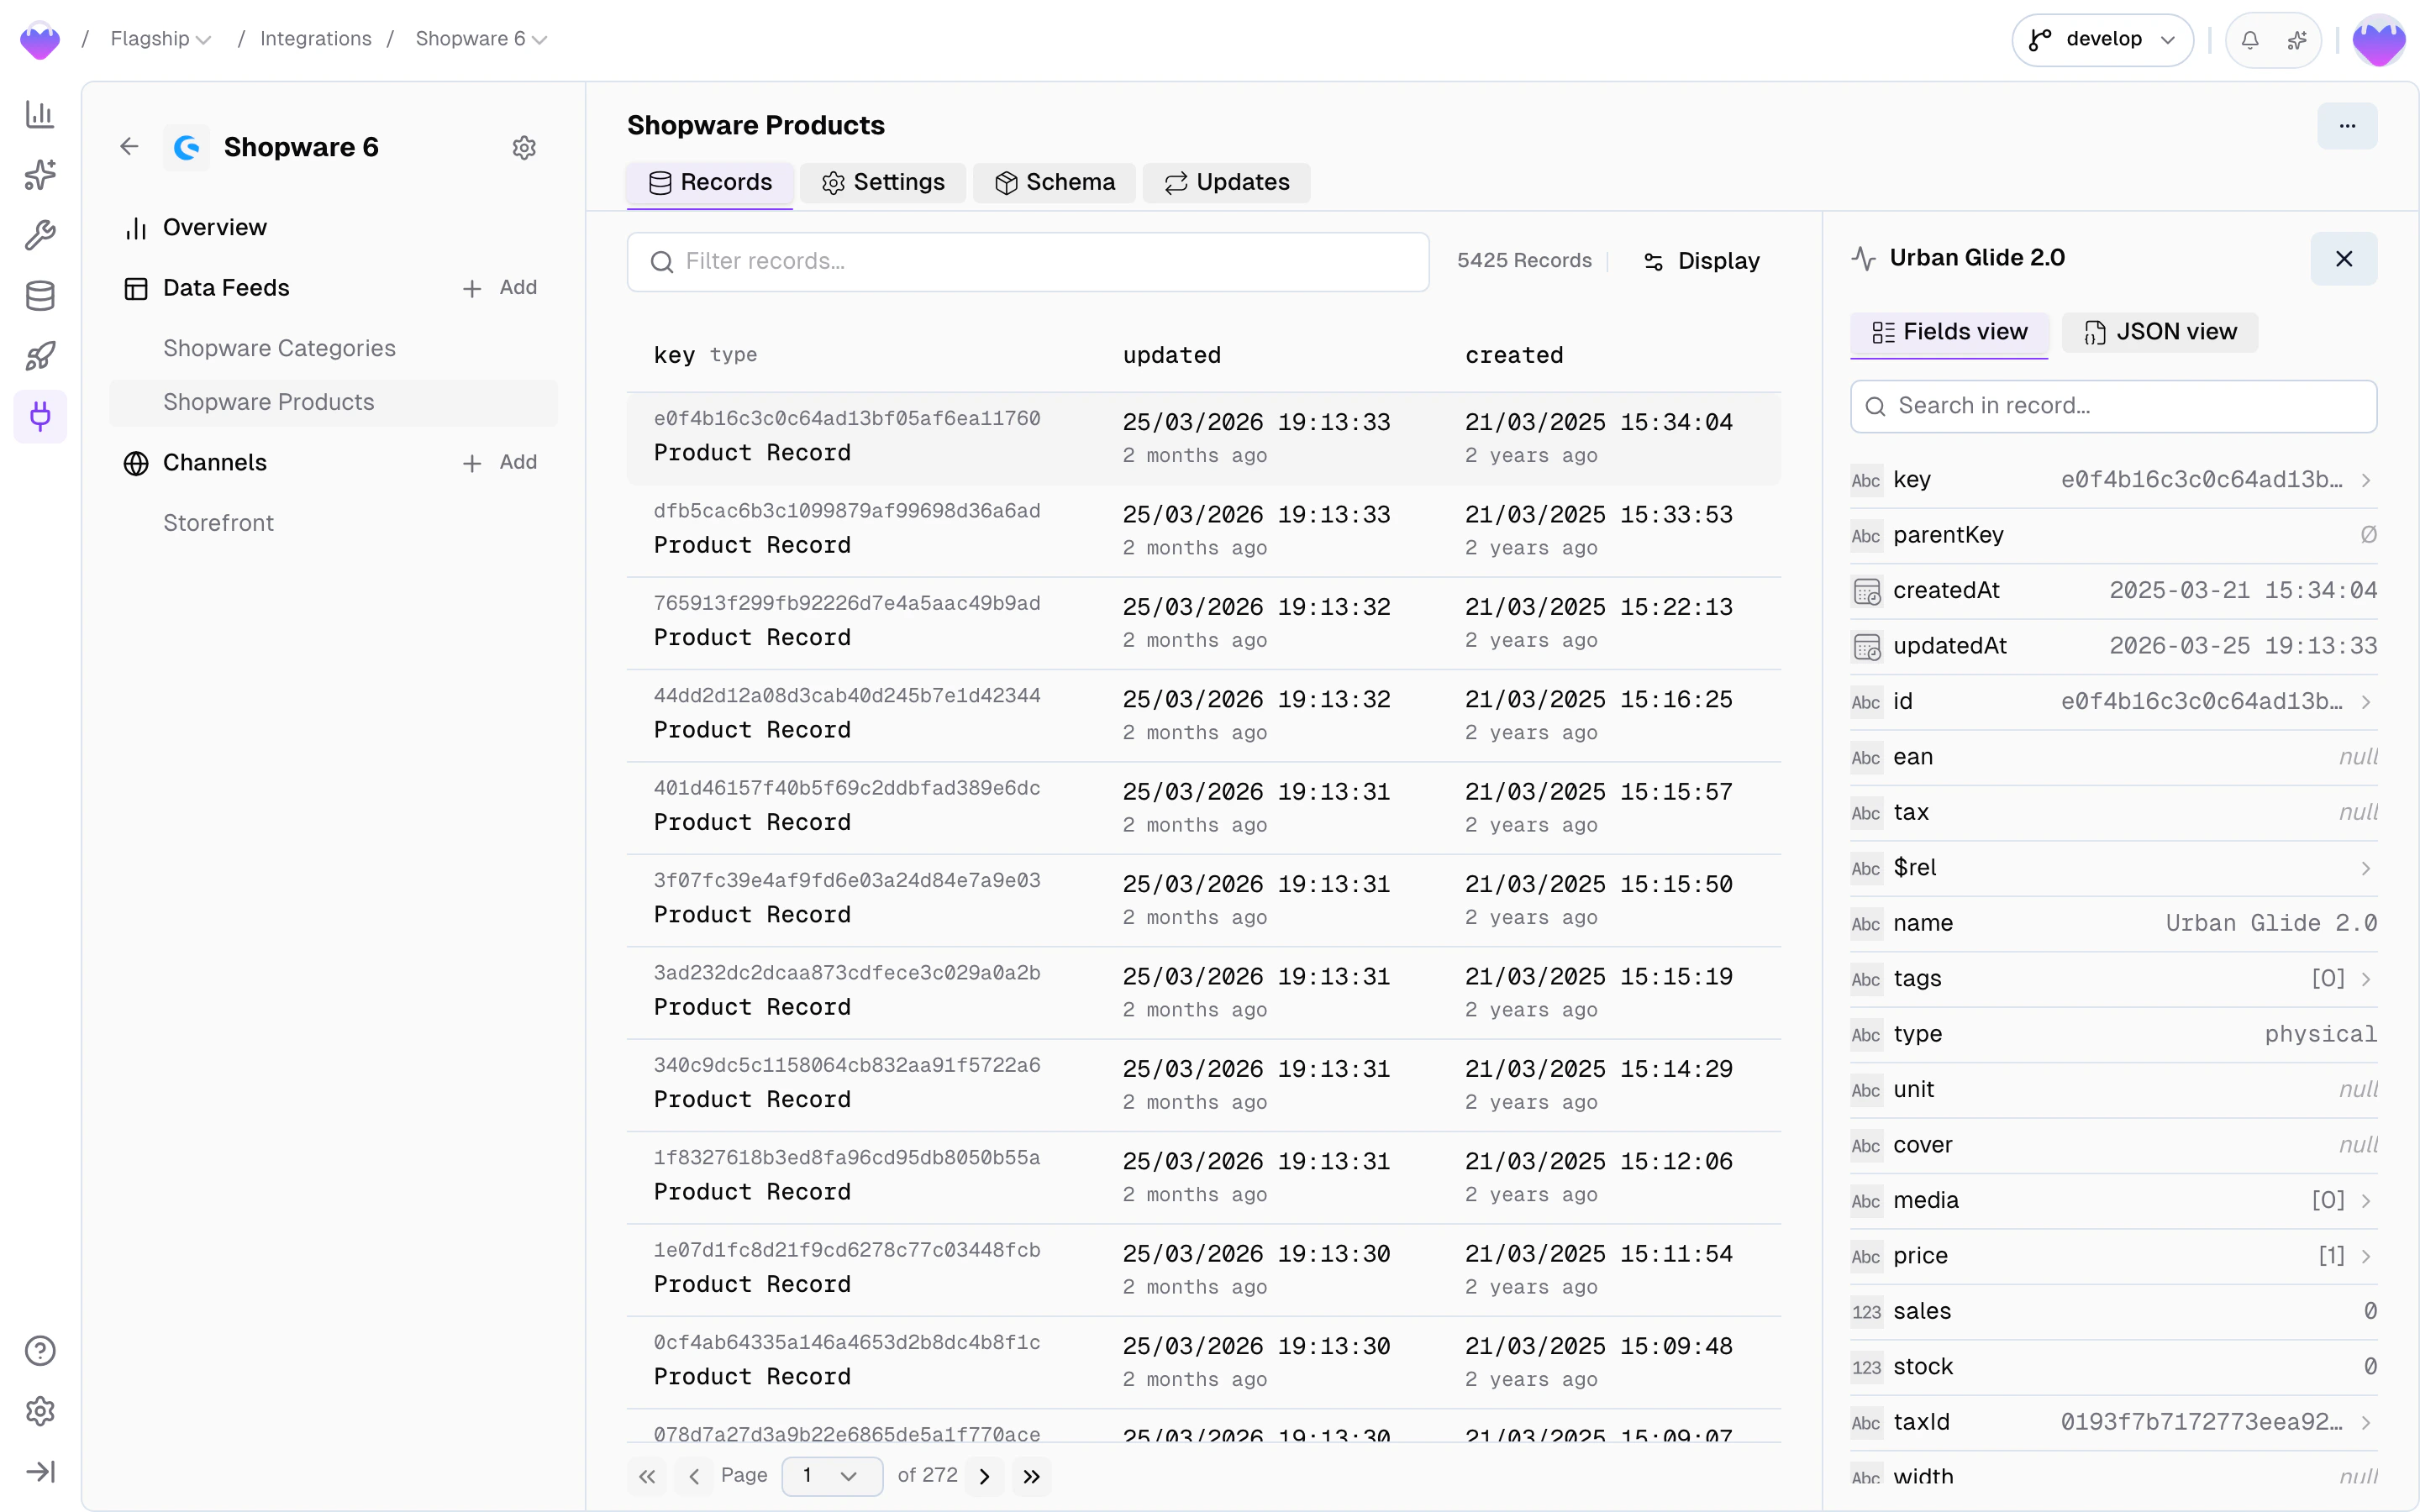
Task: Switch to the Updates tab
Action: 1226,183
